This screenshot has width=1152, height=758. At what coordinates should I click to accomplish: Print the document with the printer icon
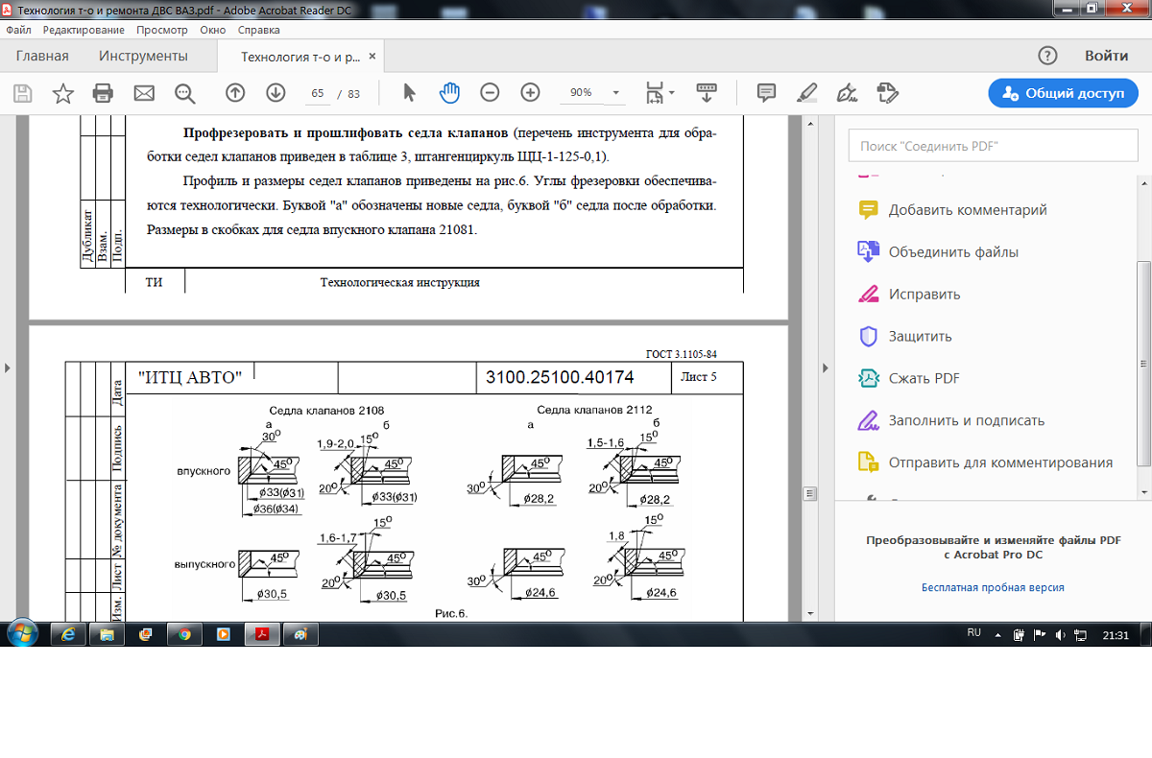point(103,93)
